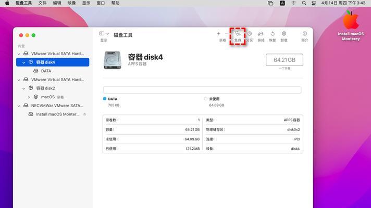Click the 磁盘工具 window title text

pyautogui.click(x=123, y=35)
